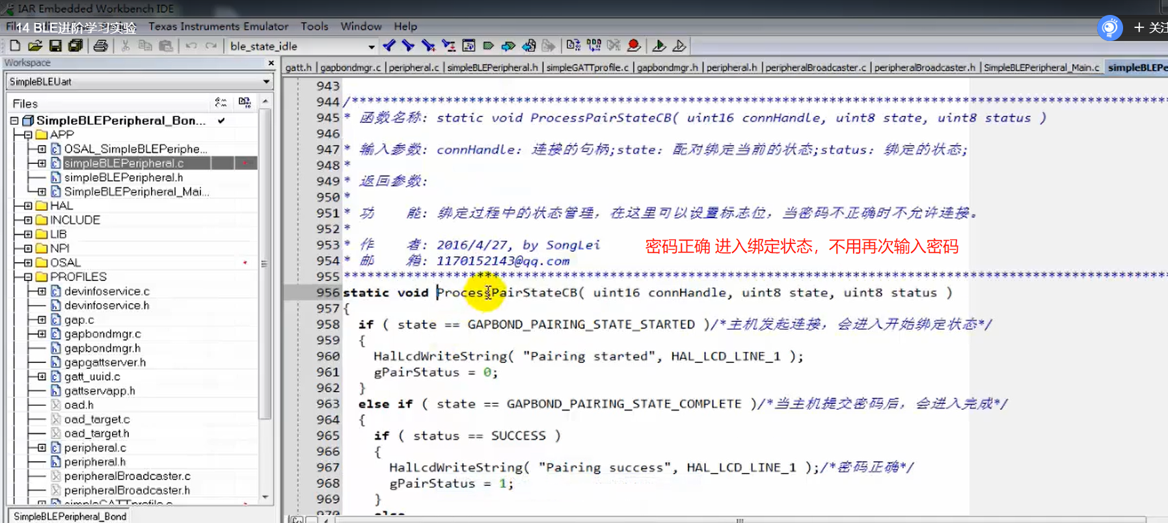
Task: Close the Workspace panel
Action: (x=271, y=63)
